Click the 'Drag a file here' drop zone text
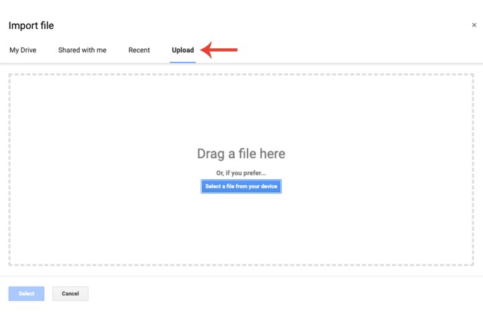 [241, 154]
